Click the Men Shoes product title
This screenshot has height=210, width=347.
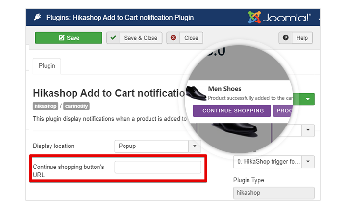[224, 89]
